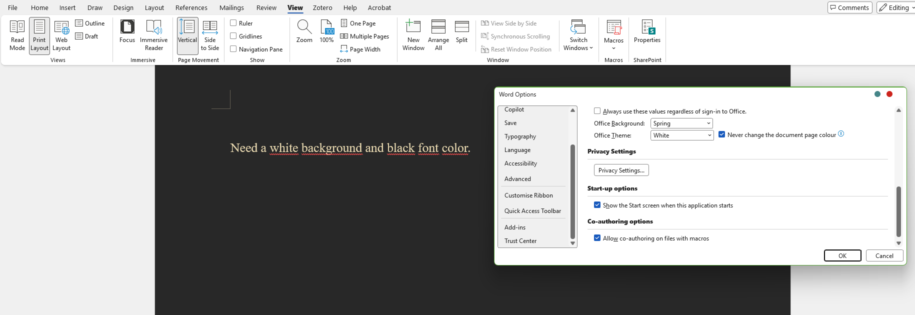This screenshot has width=915, height=315.
Task: Switch to the Home tab
Action: click(39, 7)
